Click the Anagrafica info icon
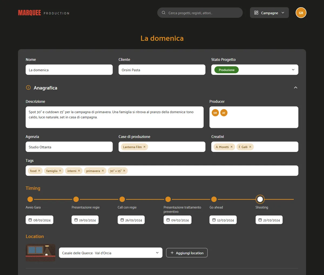Screen dimensions: 324x275 [x=28, y=88]
